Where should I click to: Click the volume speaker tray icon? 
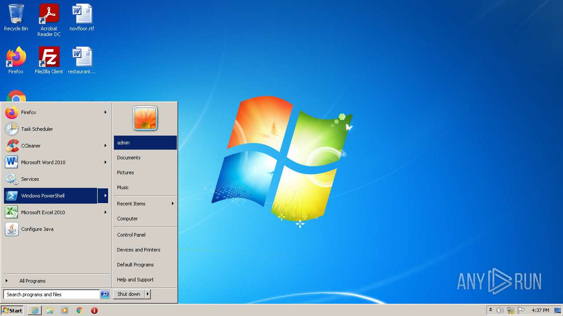coord(500,310)
